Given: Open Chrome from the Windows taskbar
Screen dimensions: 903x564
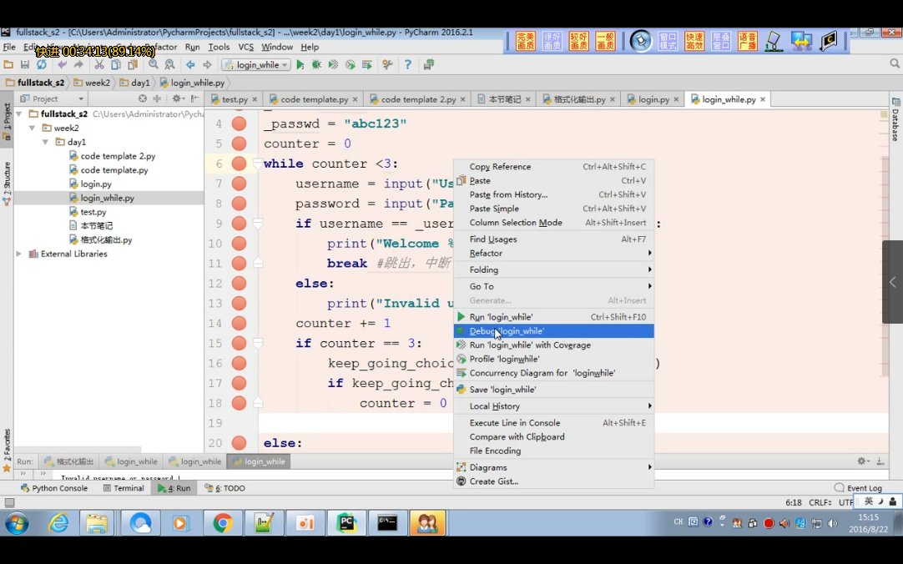Looking at the screenshot, I should click(223, 523).
